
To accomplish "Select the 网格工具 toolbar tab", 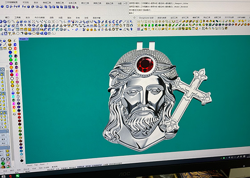I will coord(97,3).
